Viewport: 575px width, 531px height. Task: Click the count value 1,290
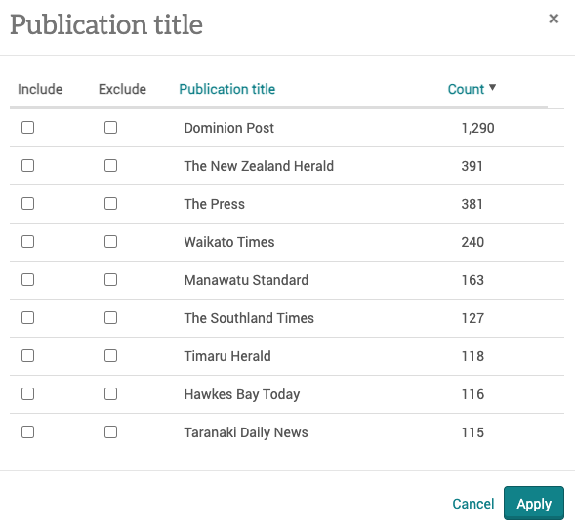[x=477, y=128]
